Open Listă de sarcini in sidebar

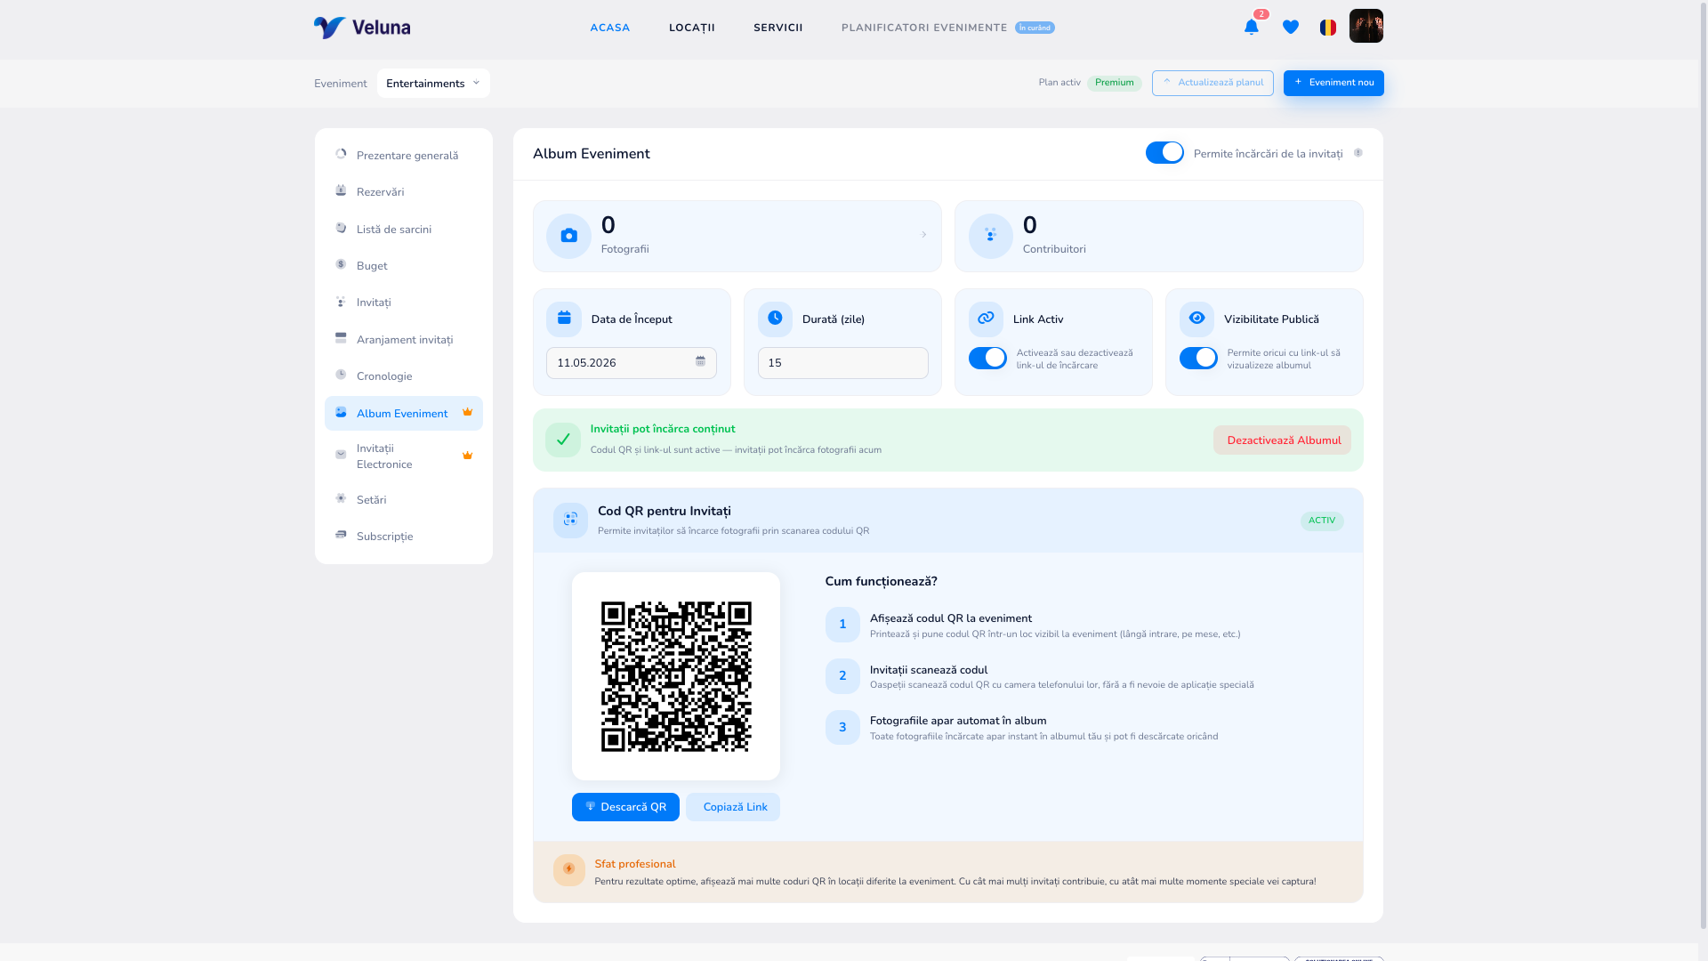[x=404, y=229]
